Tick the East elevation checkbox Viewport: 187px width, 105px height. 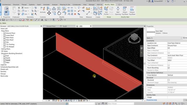tap(4, 56)
